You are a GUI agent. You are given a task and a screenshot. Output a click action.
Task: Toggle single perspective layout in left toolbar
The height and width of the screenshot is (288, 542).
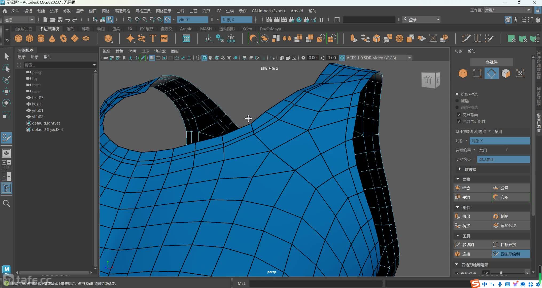(6, 153)
